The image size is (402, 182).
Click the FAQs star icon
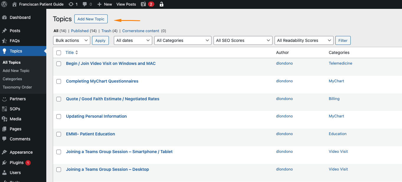(x=4, y=41)
